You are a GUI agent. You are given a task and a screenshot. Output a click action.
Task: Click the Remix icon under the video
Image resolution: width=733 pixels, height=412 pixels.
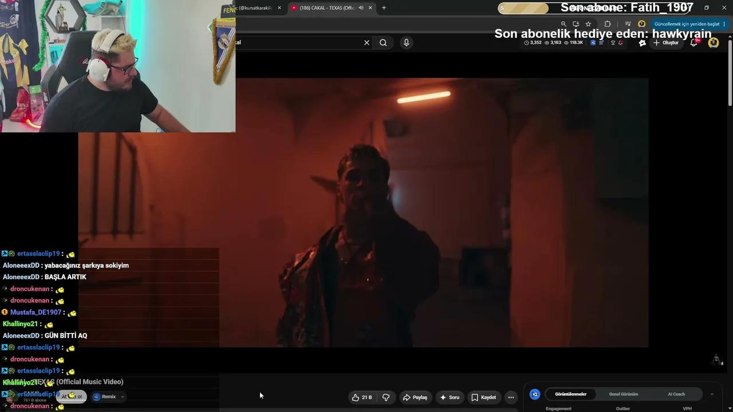(x=96, y=397)
